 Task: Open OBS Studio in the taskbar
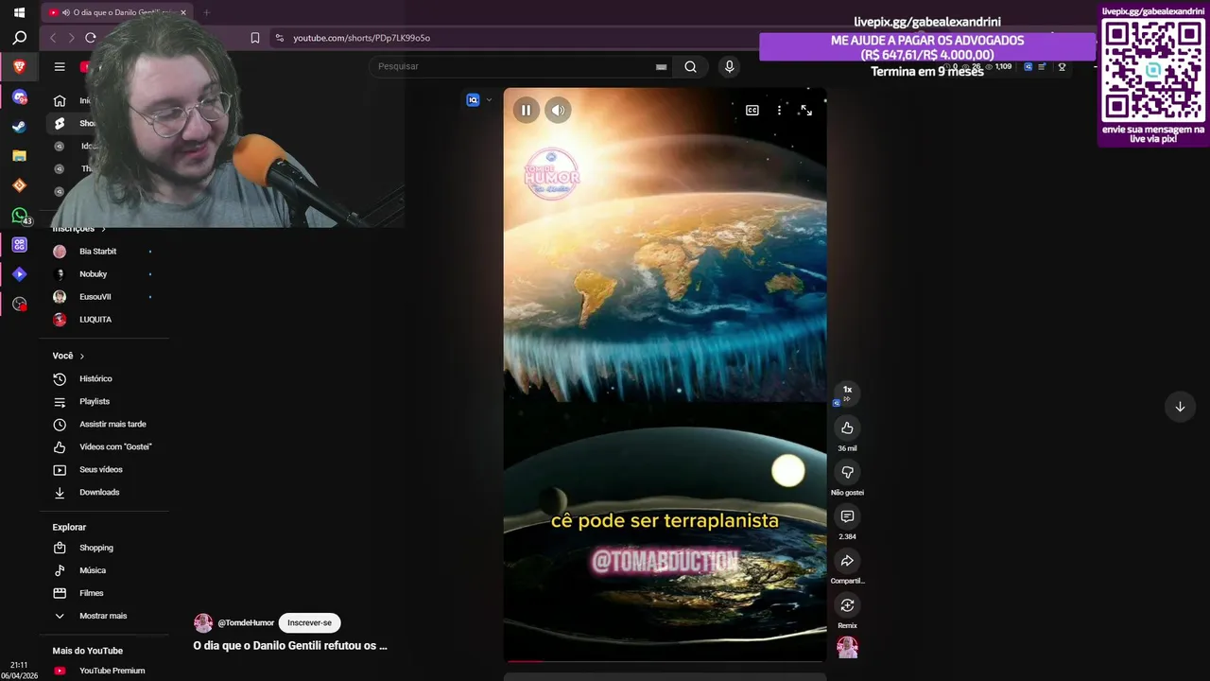pyautogui.click(x=19, y=304)
